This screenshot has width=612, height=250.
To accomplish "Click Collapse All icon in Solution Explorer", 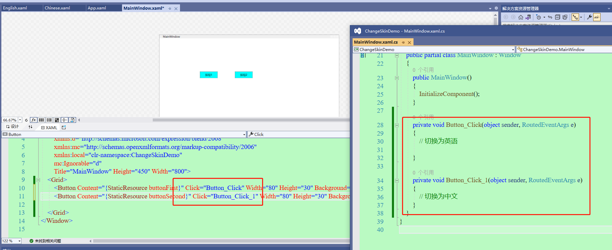I will 557,17.
